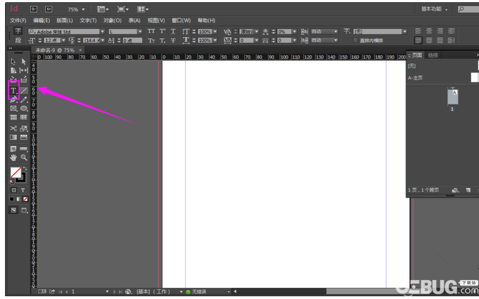Open 文件(F) menu
This screenshot has width=479, height=299.
click(x=18, y=21)
